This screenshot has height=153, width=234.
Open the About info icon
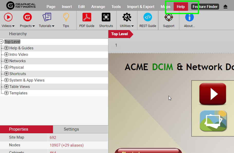189,17
